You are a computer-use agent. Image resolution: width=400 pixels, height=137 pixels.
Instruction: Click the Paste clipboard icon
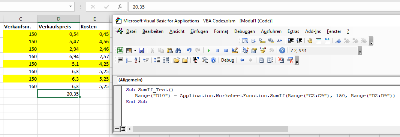pyautogui.click(x=170, y=50)
